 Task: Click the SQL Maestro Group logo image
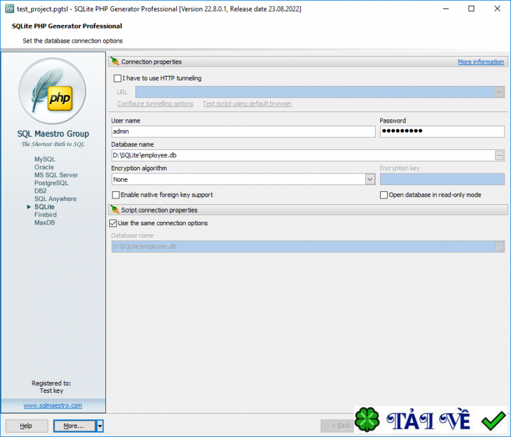[52, 91]
